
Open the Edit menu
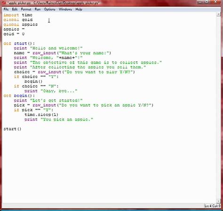(x=15, y=9)
